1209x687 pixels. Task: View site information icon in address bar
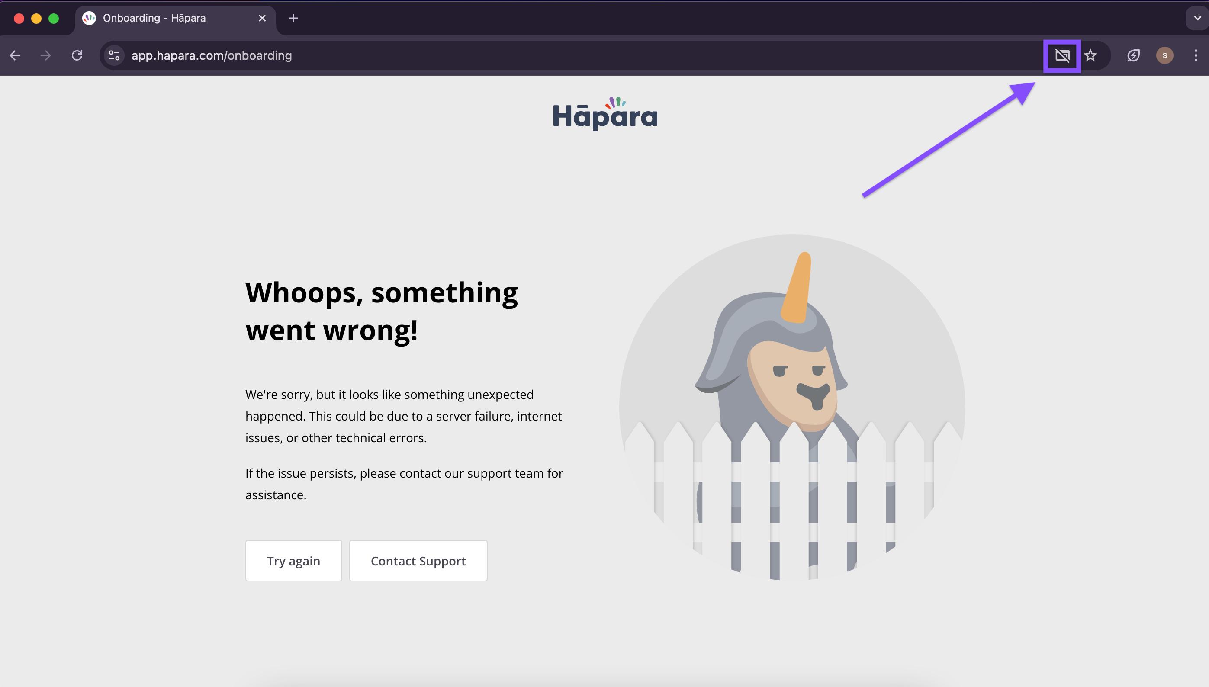(x=114, y=56)
